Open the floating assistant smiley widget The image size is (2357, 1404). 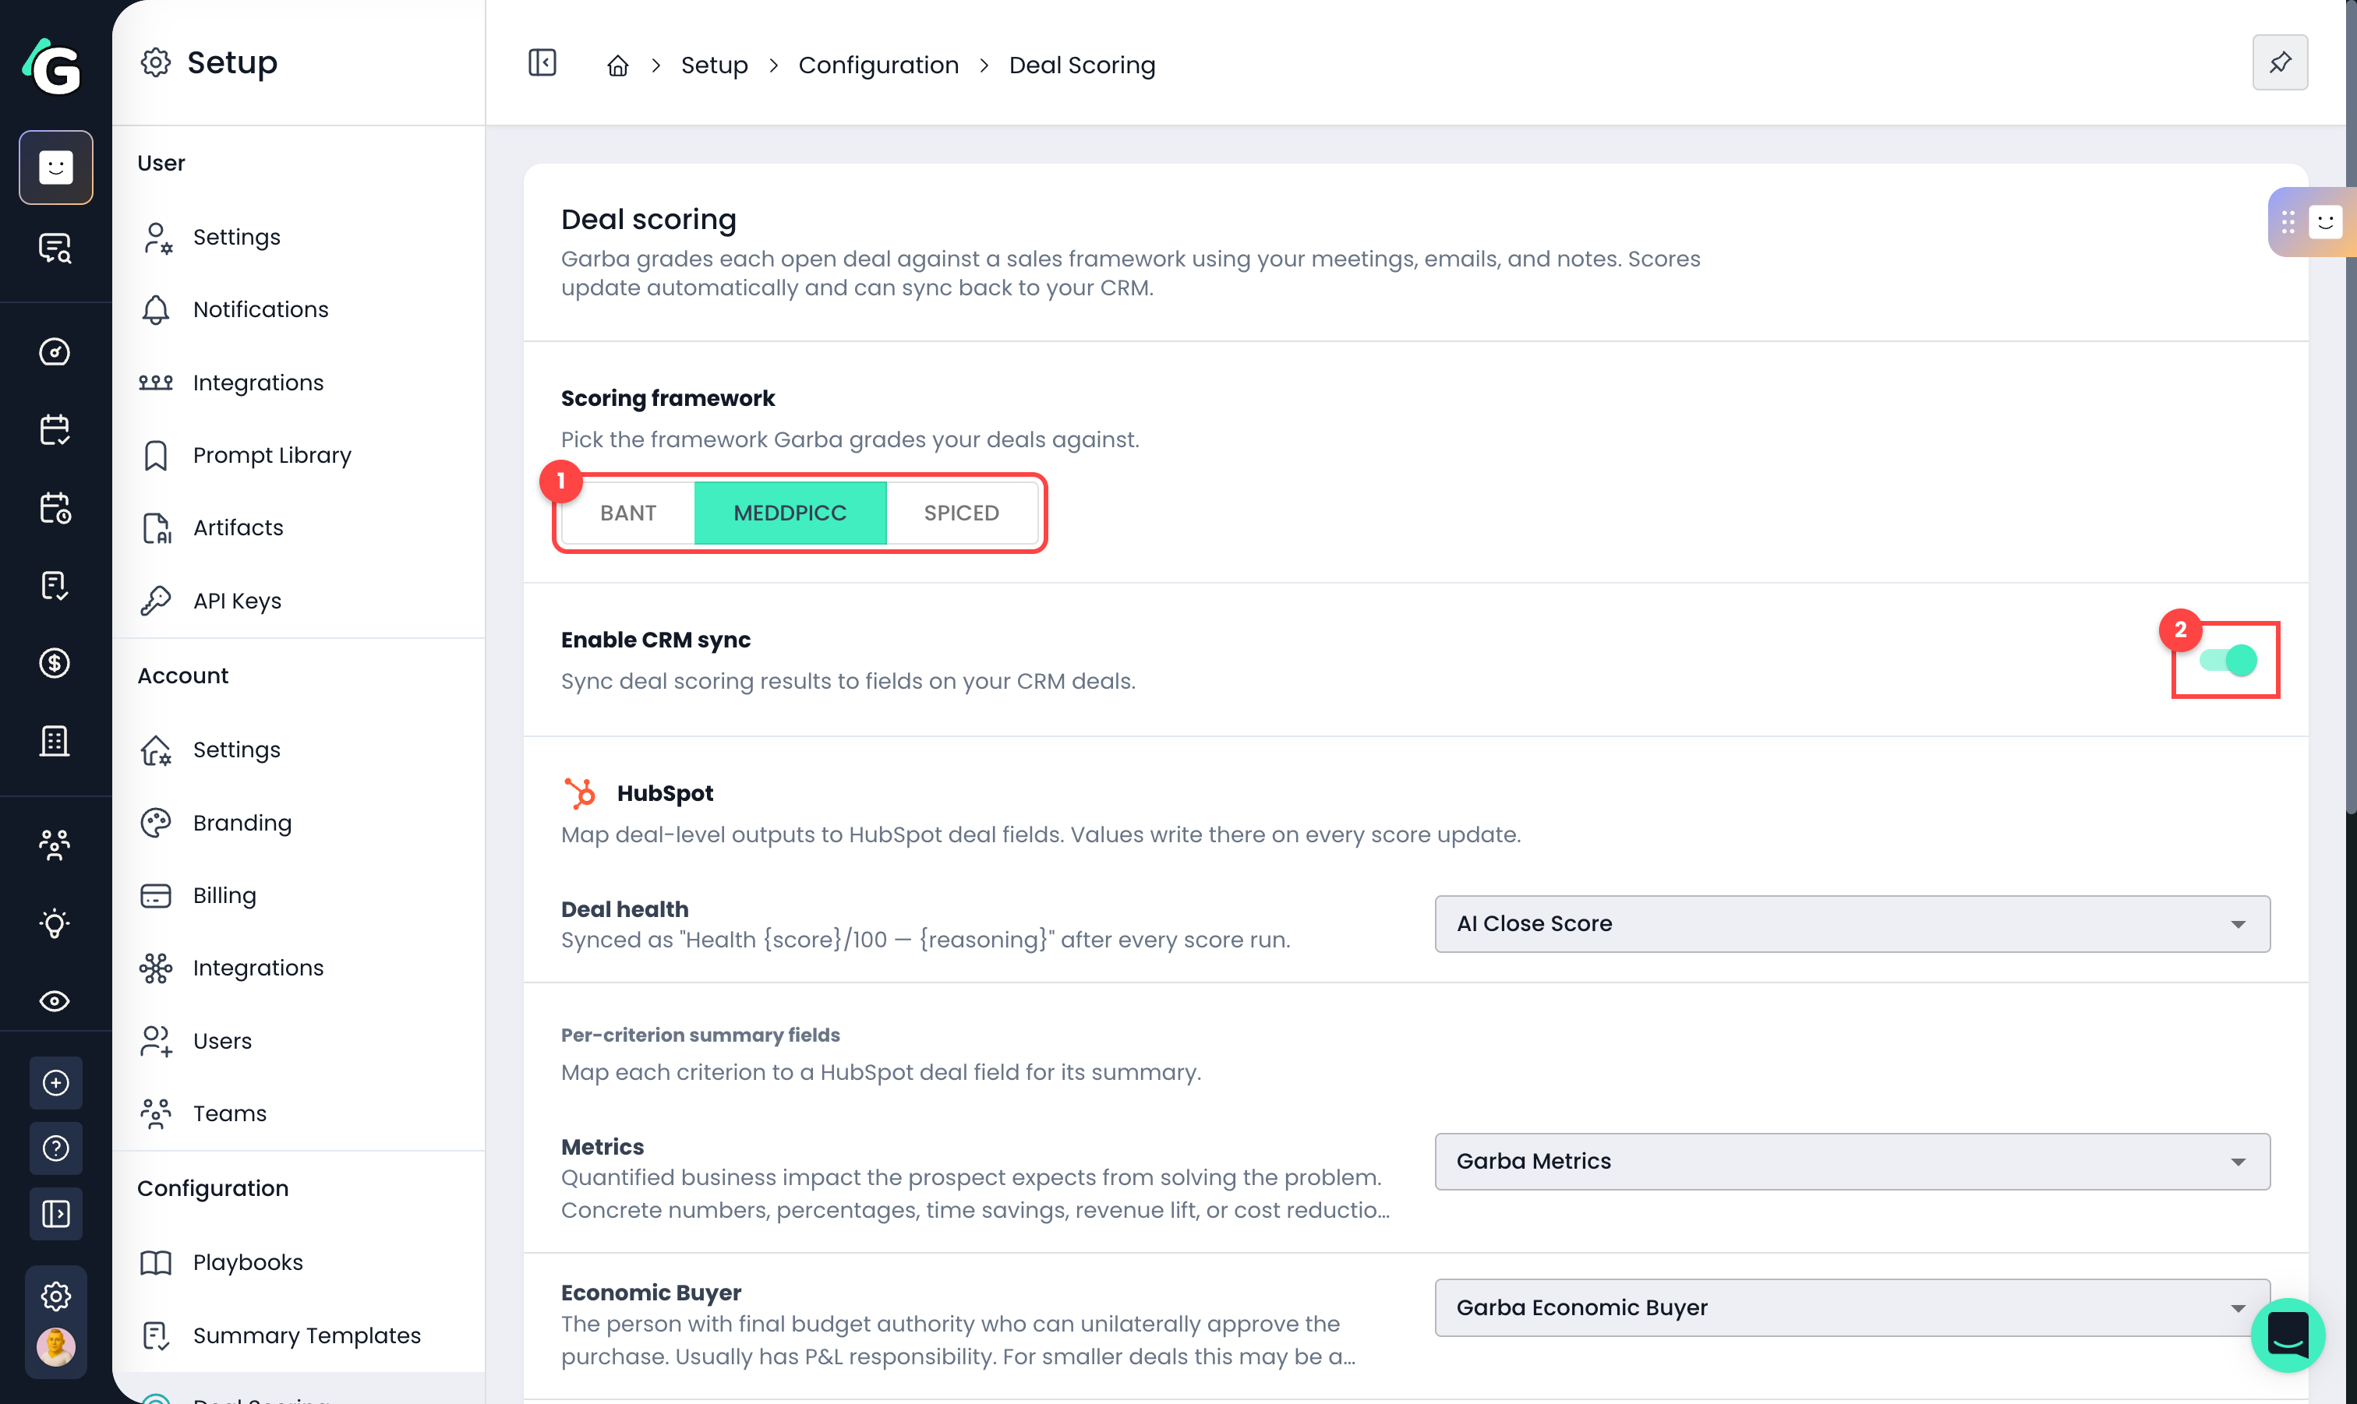pos(2325,222)
